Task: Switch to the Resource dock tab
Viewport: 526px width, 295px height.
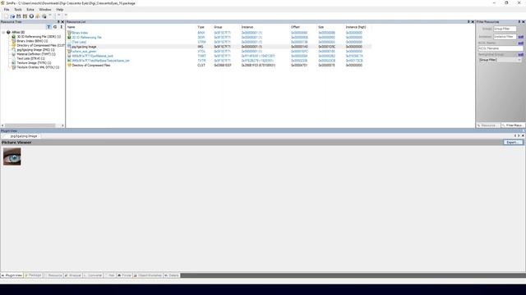Action: coord(488,125)
